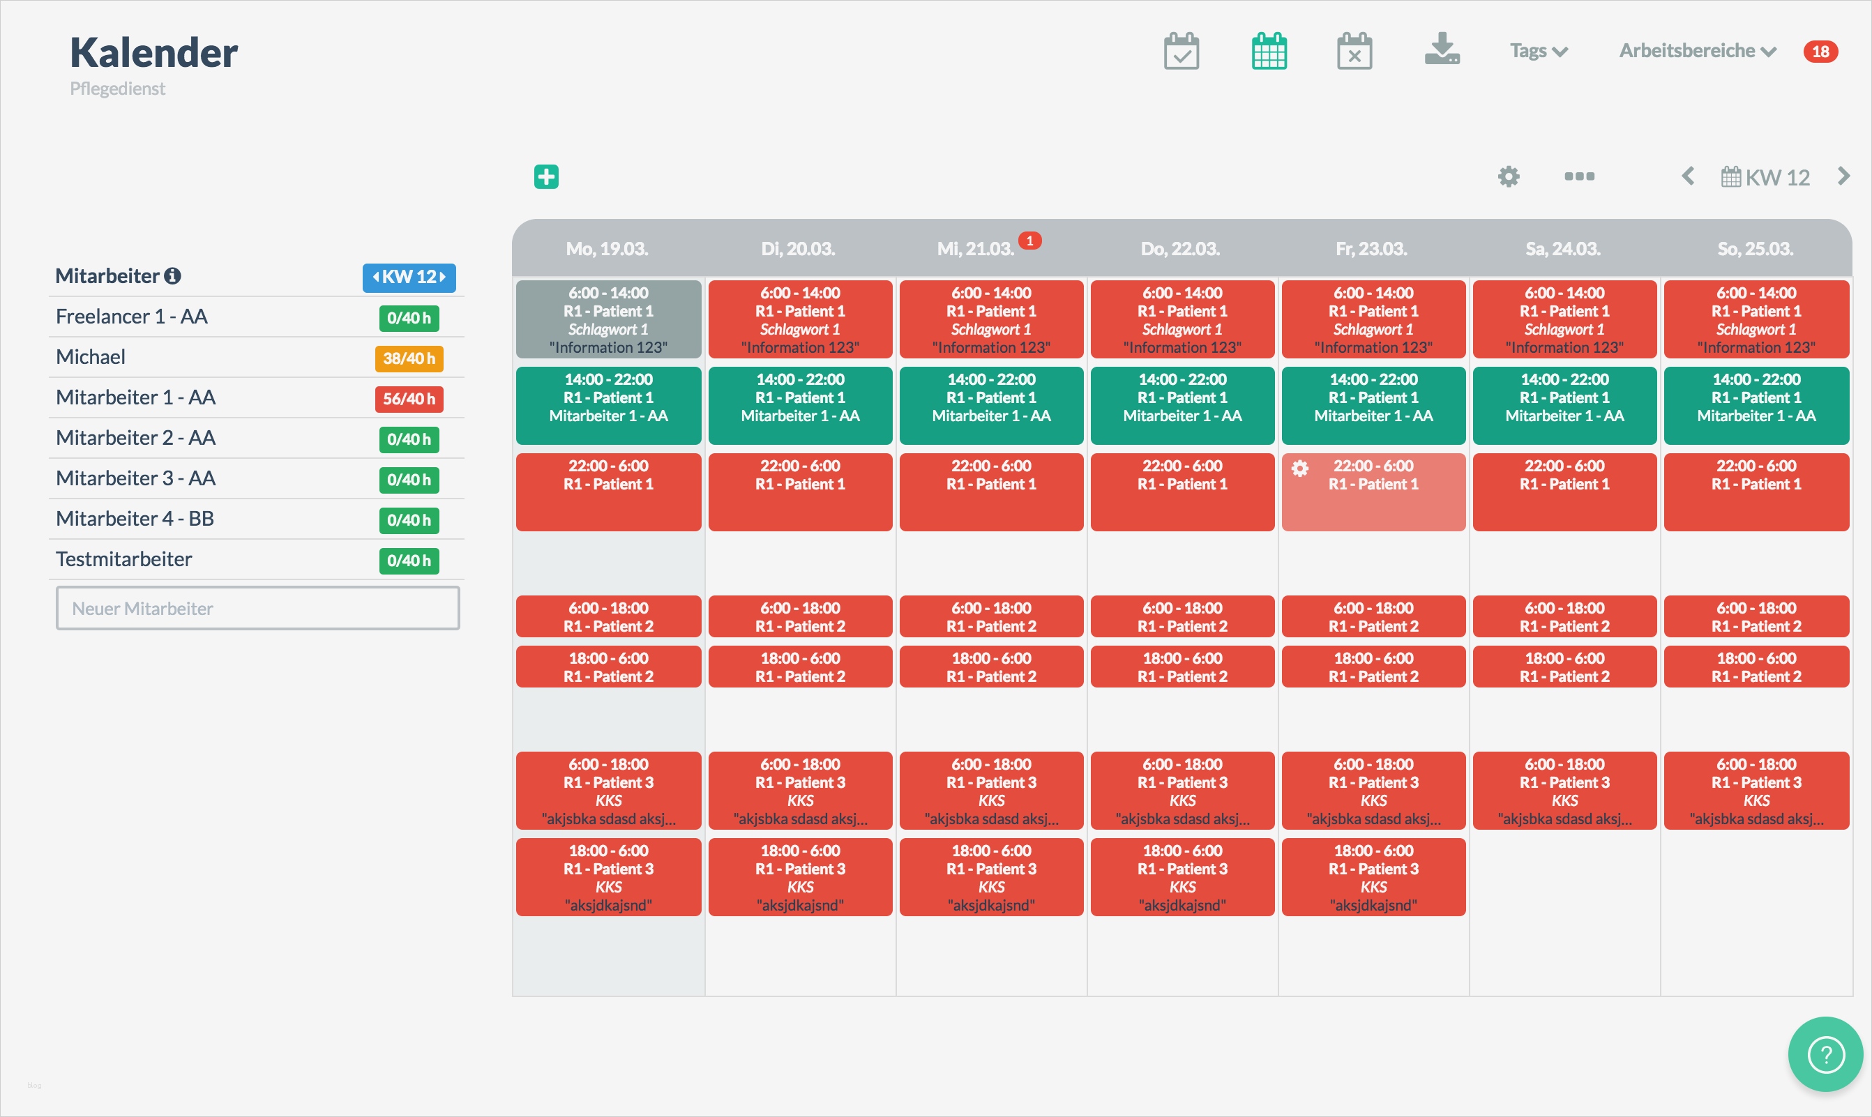Open calendar settings gear icon
1872x1117 pixels.
[x=1509, y=177]
